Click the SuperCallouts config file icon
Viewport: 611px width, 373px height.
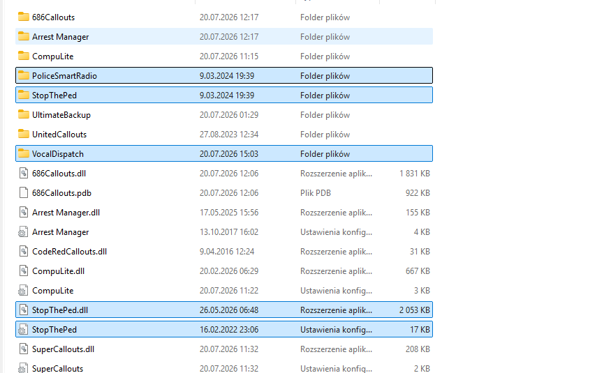point(23,367)
